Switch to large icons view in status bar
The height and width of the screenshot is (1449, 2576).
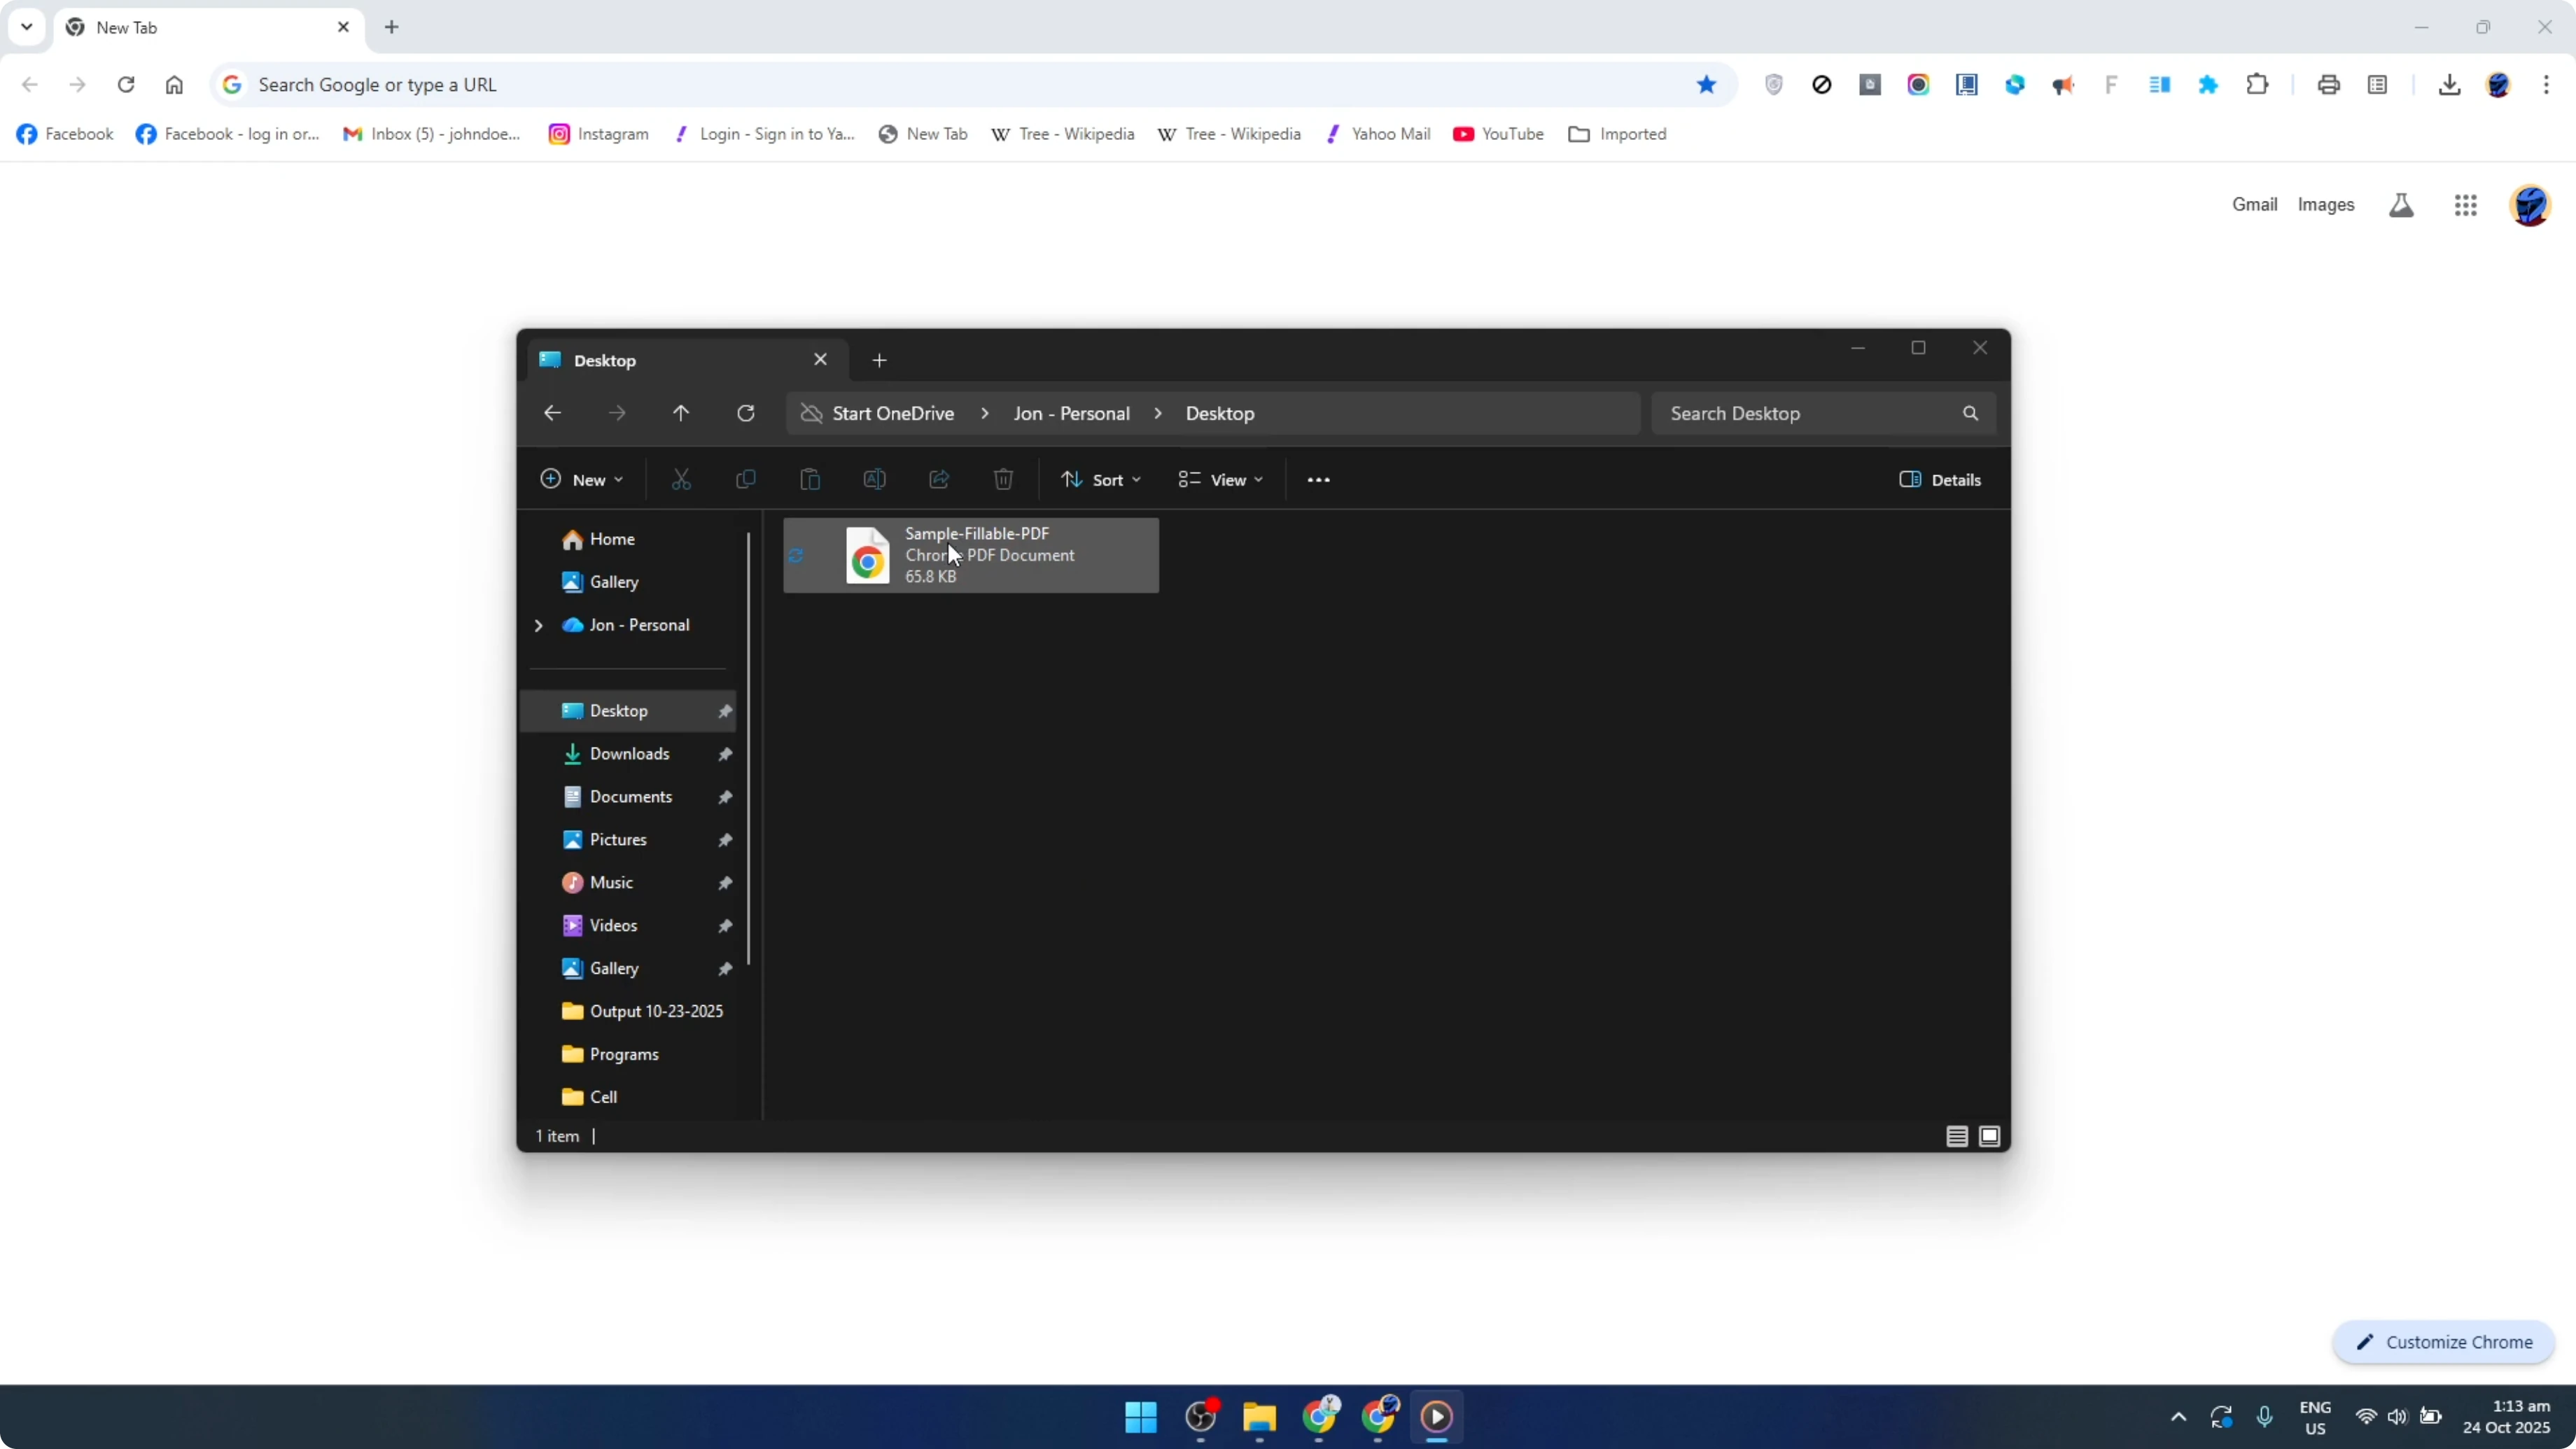coord(1989,1136)
